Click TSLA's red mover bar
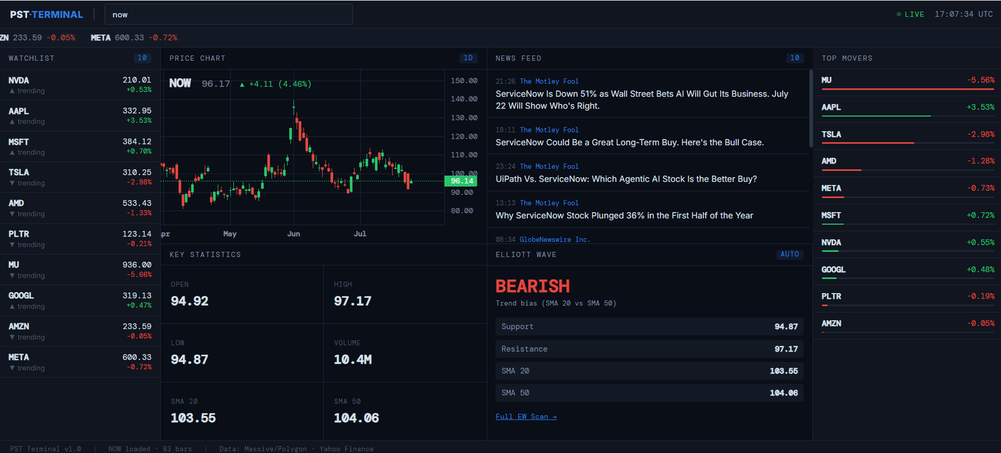 (868, 143)
